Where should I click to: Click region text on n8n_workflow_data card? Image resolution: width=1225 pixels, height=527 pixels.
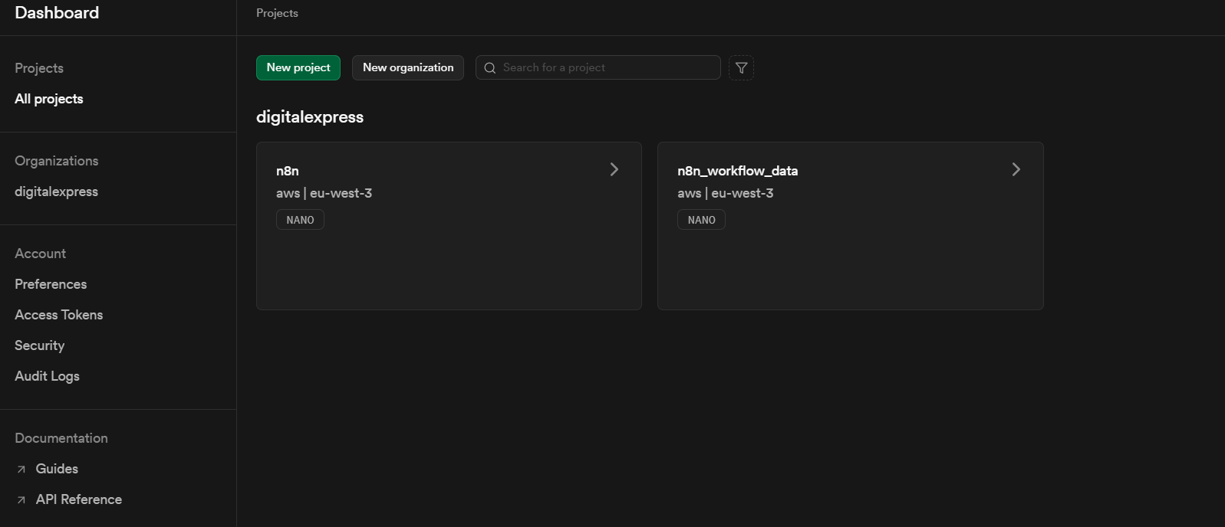726,193
